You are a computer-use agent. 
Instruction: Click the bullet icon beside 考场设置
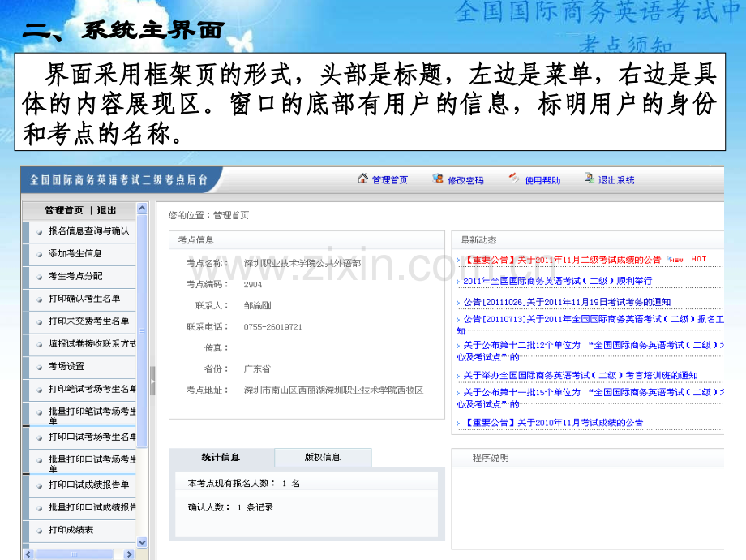click(40, 367)
